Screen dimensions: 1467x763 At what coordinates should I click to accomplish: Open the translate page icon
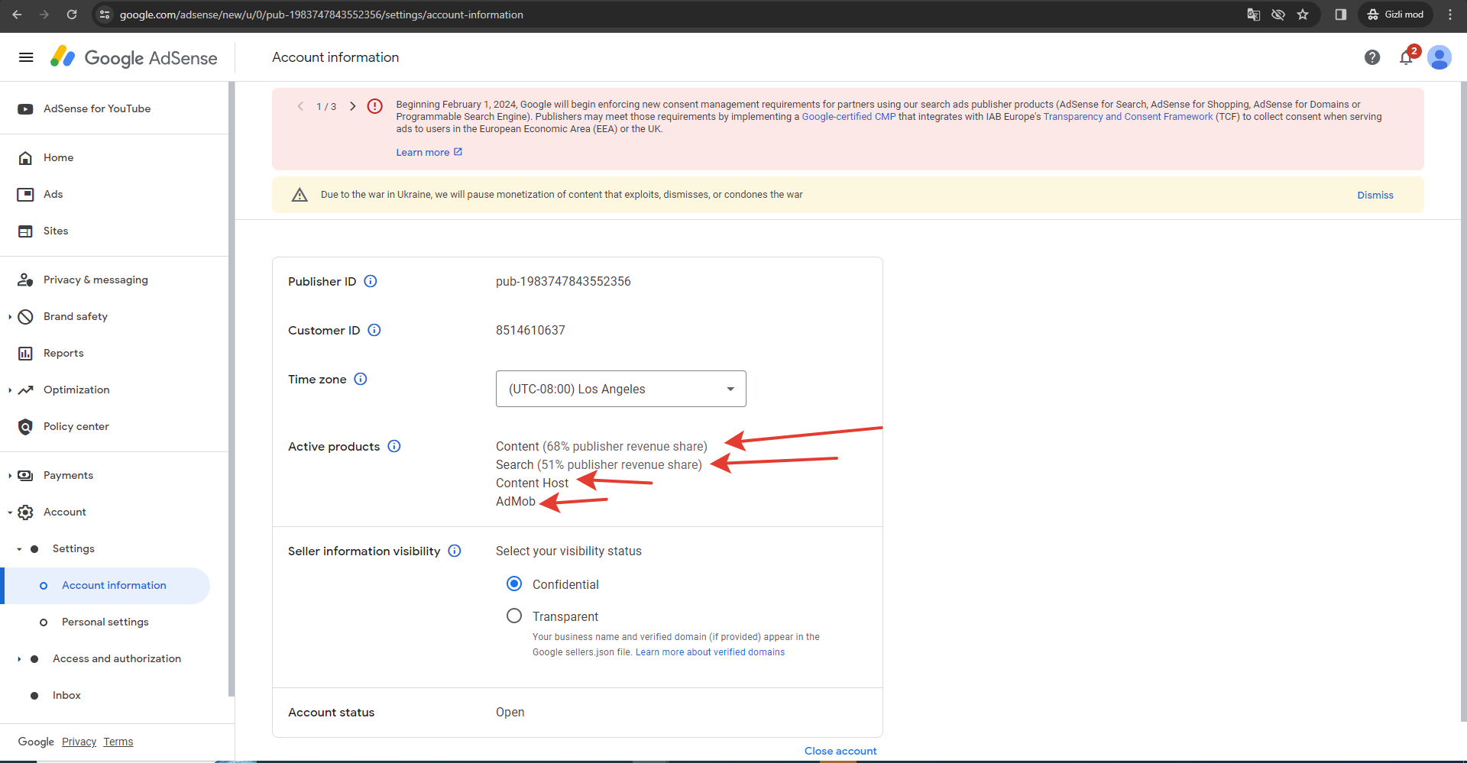(x=1253, y=15)
